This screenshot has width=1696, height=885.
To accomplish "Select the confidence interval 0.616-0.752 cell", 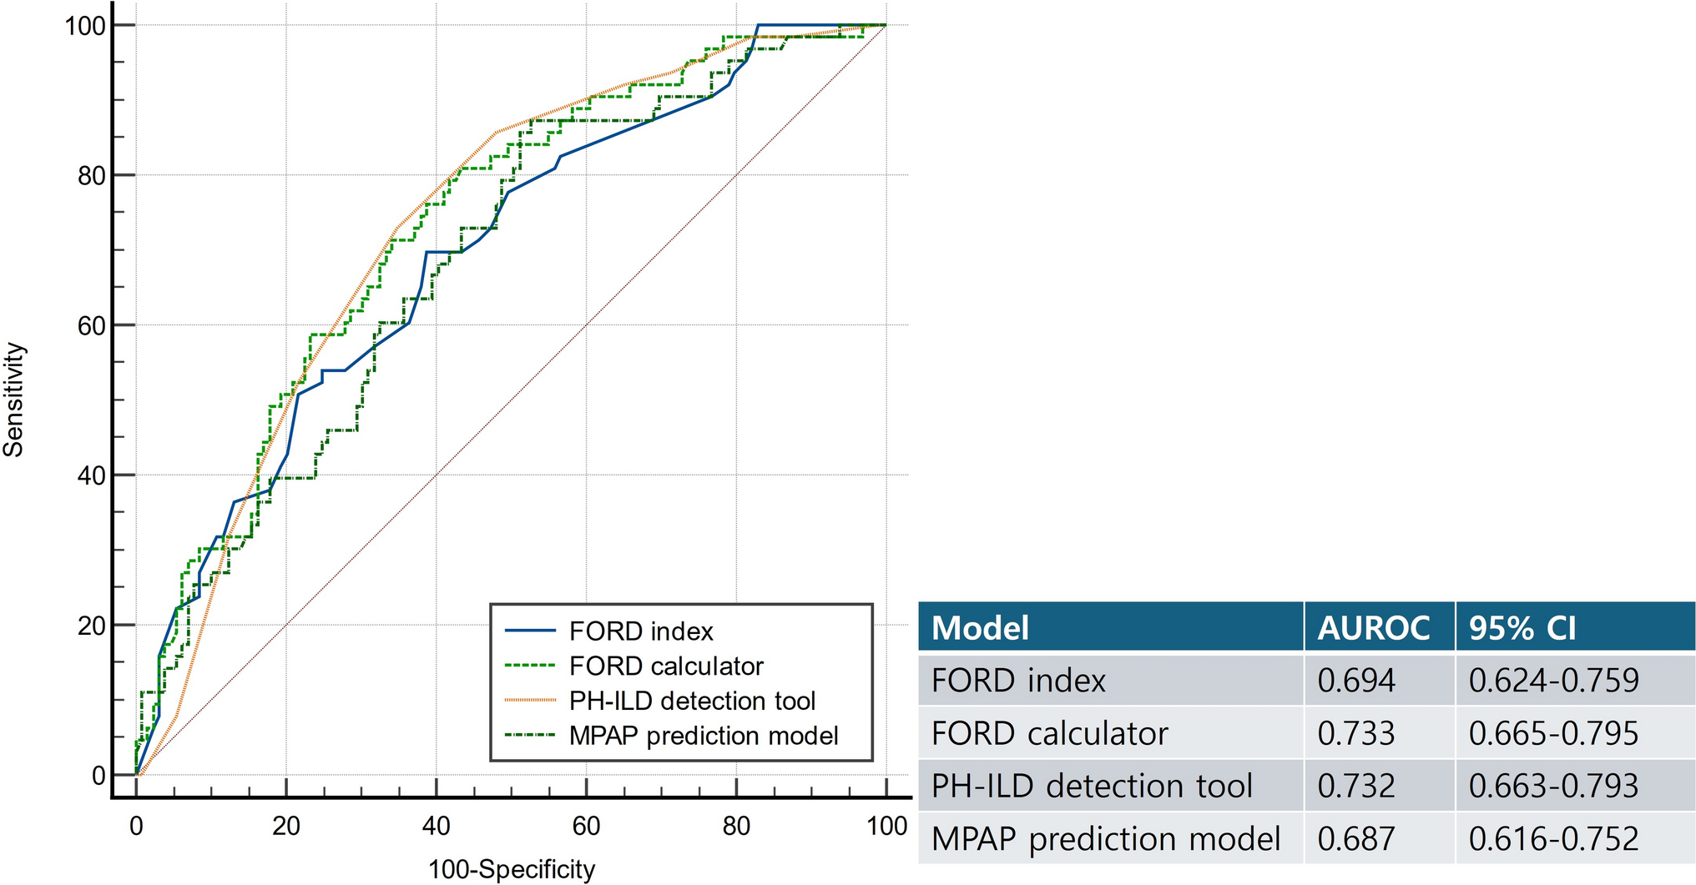I will 1553,838.
